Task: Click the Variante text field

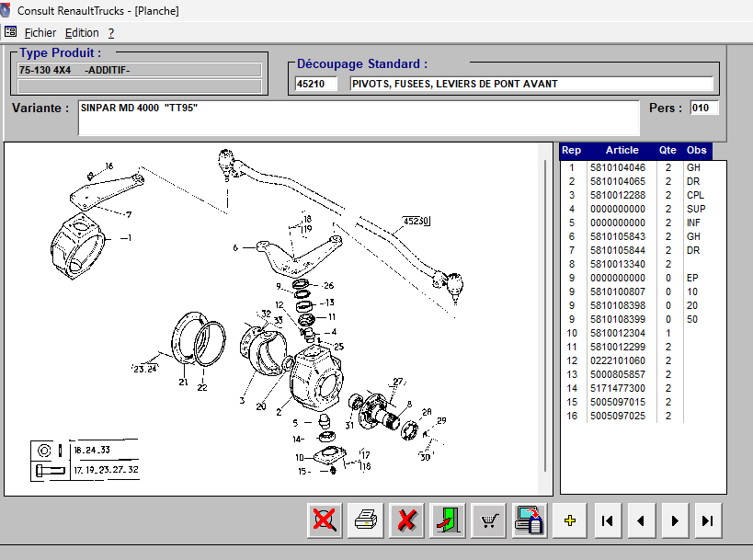Action: coord(359,118)
